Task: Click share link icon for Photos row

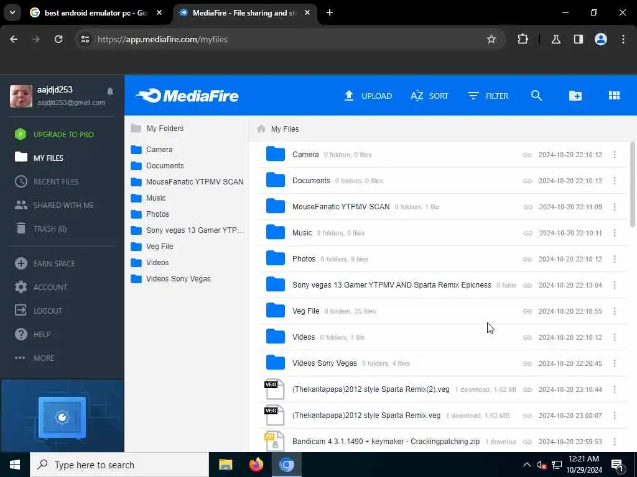Action: coord(528,259)
